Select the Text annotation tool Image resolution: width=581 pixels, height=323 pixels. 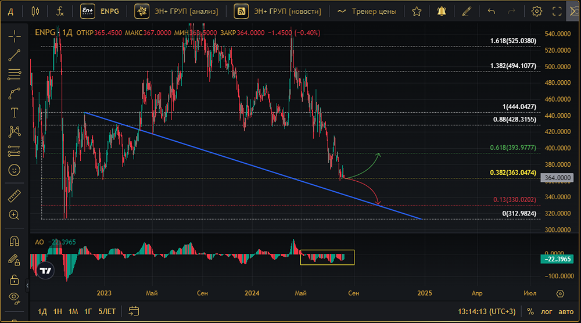point(15,113)
